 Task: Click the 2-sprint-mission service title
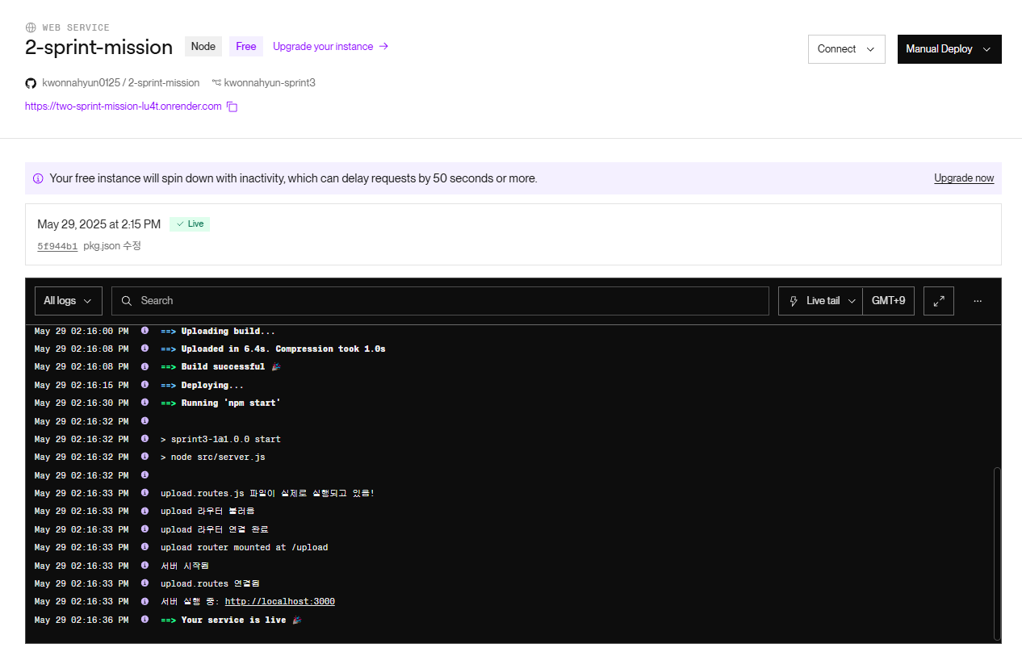pyautogui.click(x=99, y=48)
